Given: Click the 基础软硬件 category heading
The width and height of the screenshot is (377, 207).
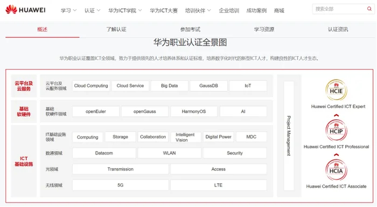Looking at the screenshot, I should tap(24, 112).
